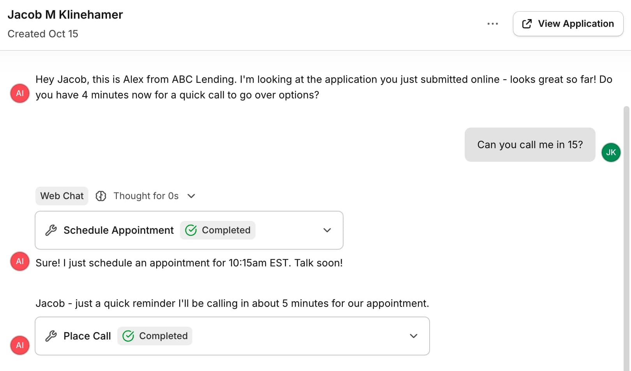
Task: Click the AI avatar beside the greeting message
Action: (20, 93)
